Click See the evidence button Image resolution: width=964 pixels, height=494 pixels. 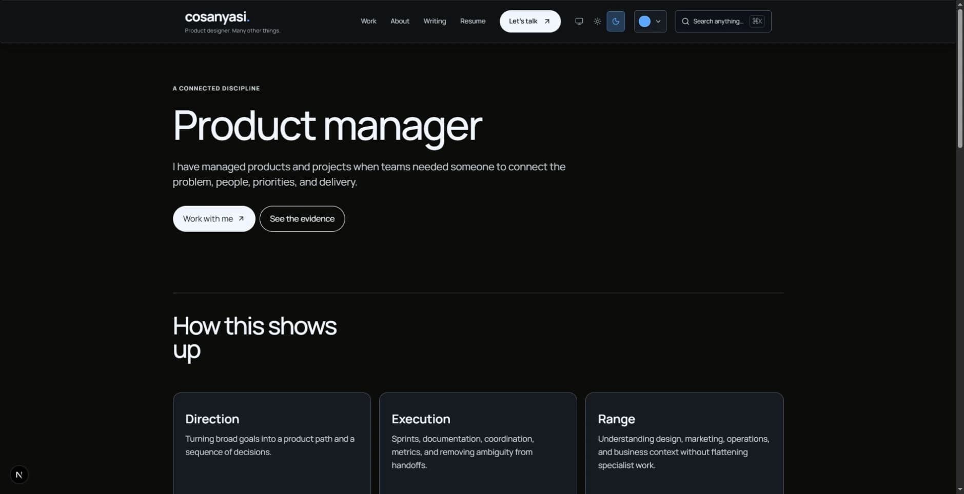tap(302, 219)
